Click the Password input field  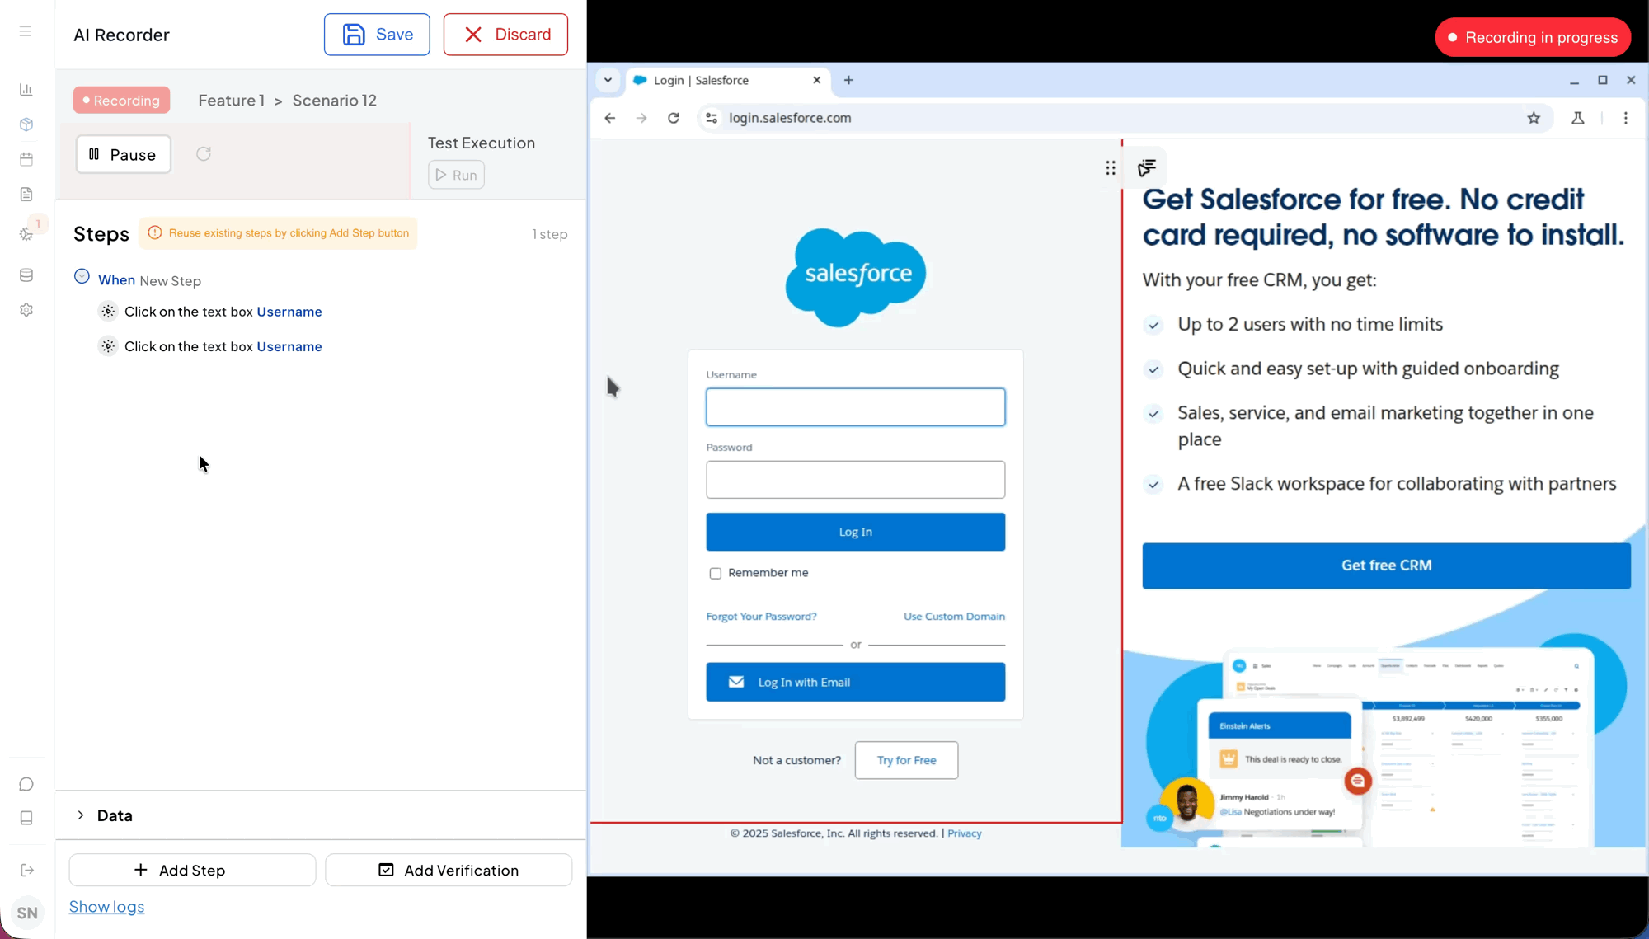[855, 480]
